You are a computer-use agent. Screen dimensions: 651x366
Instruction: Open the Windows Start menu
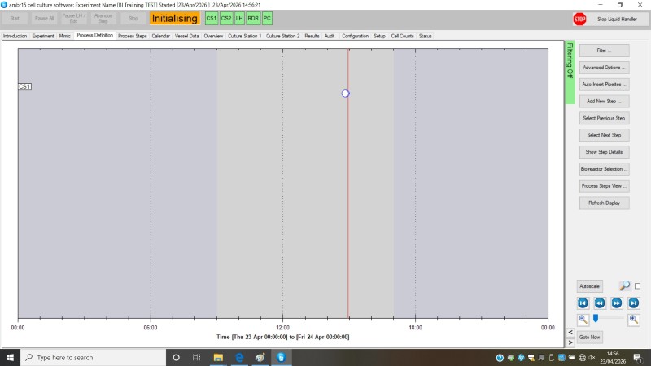tap(10, 357)
